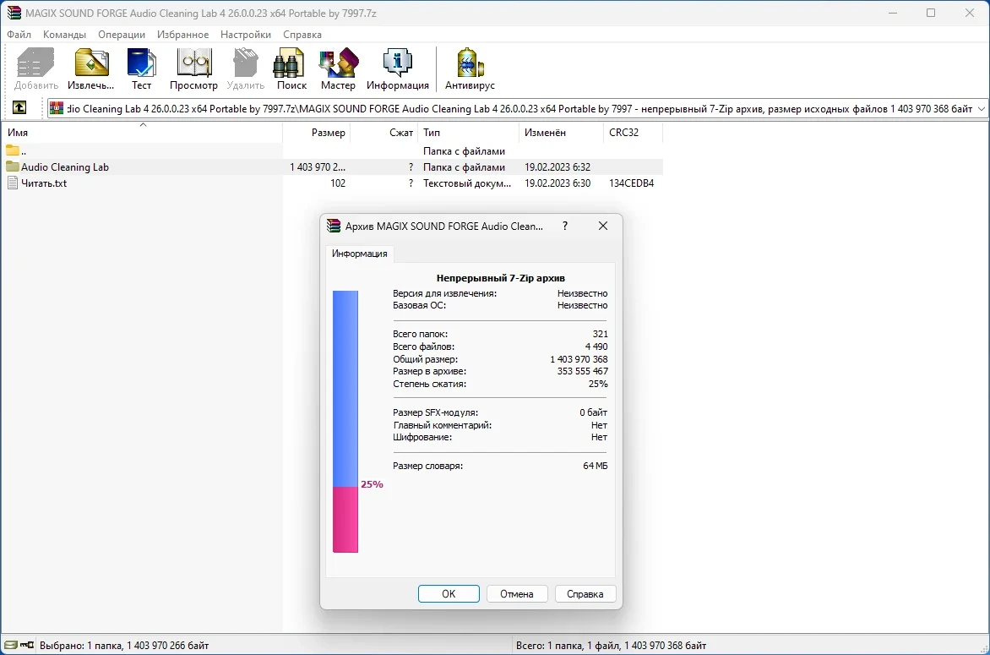The height and width of the screenshot is (655, 990).
Task: Click the file name 'Читать.txt'
Action: click(x=44, y=183)
